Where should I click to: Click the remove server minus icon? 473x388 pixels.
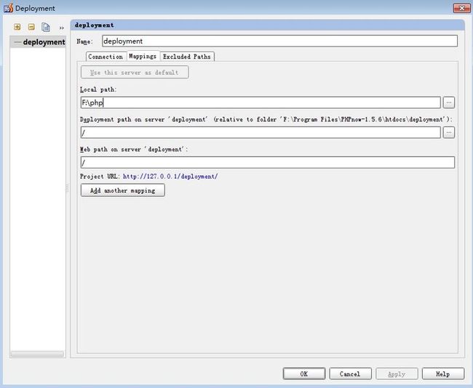[x=31, y=27]
